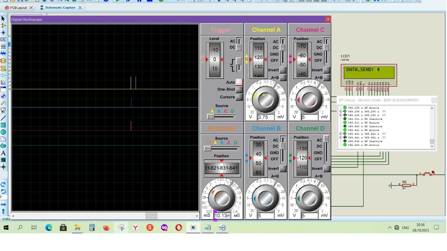
Task: Flip the part with vertical mirror icon
Action: tap(3, 211)
